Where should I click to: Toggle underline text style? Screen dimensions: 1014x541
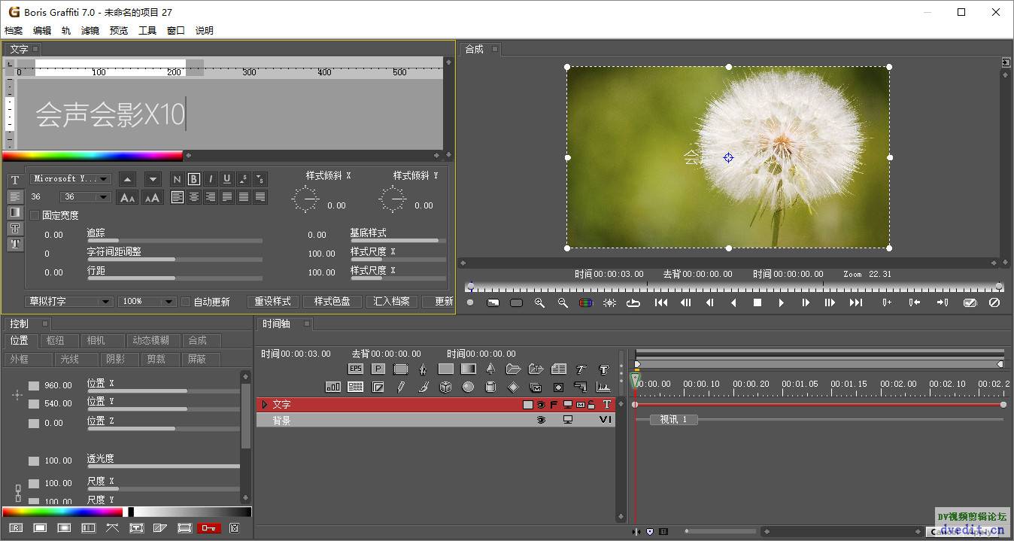226,179
